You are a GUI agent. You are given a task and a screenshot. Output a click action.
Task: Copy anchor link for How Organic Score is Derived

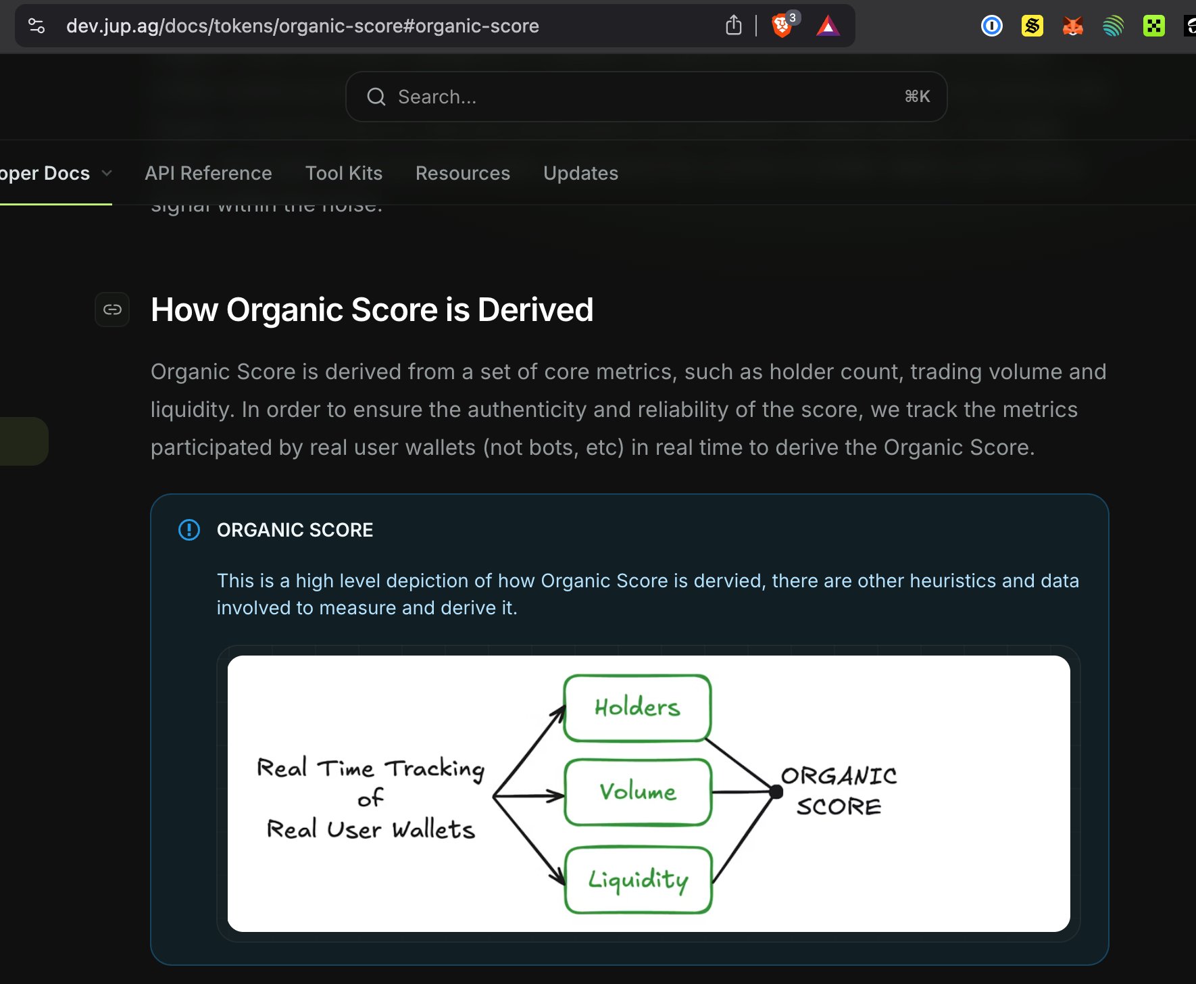click(x=112, y=310)
